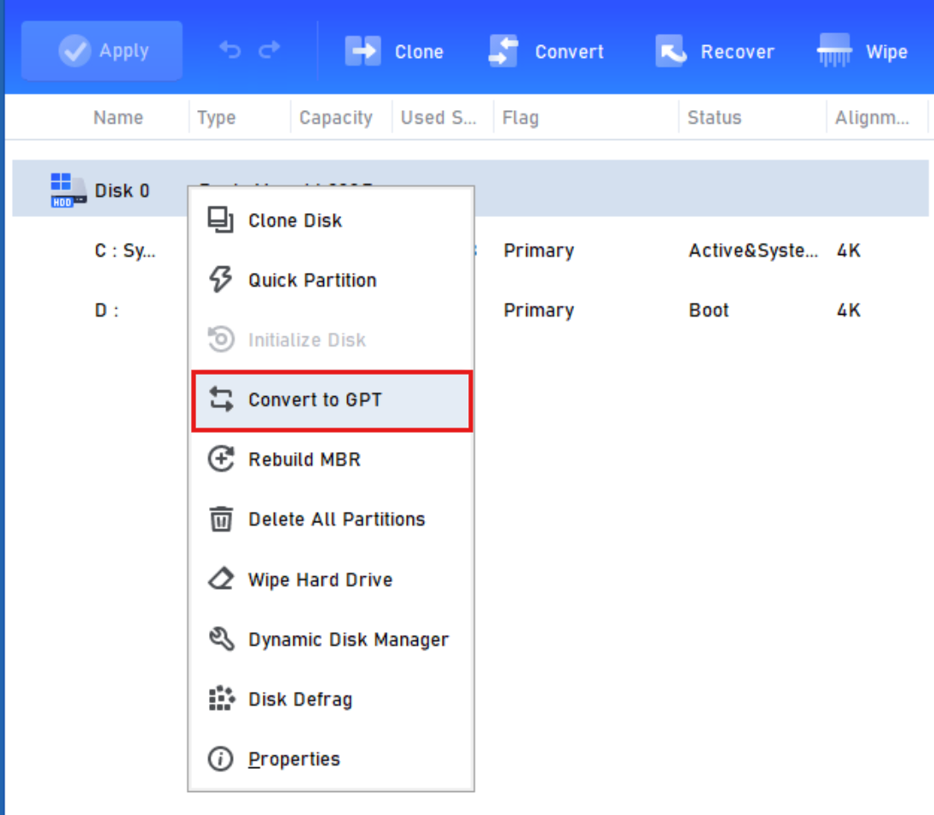The image size is (934, 815).
Task: Open Wipe Hard Drive option
Action: pos(320,579)
